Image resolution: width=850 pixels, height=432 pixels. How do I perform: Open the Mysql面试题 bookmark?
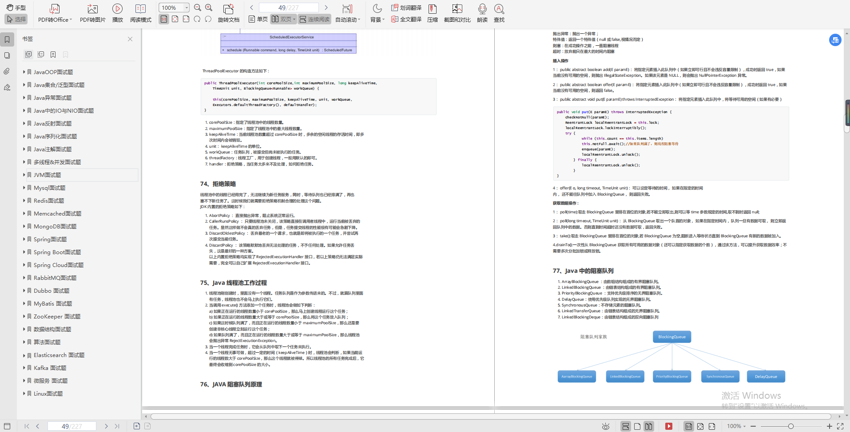click(49, 188)
